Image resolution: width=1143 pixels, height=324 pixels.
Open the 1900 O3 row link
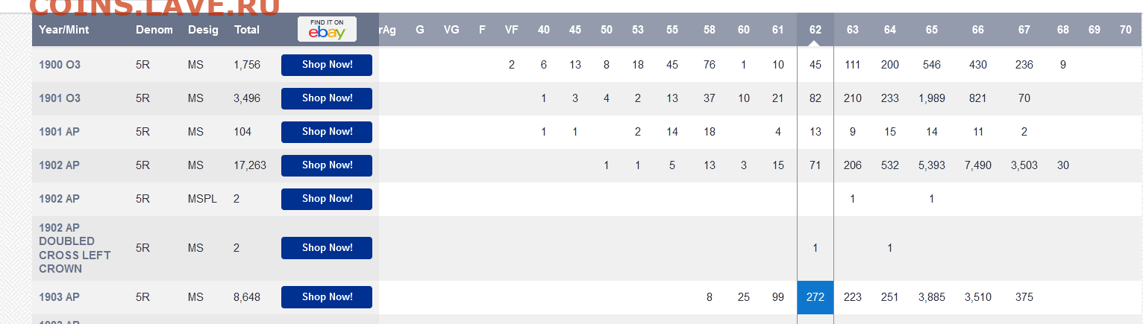(x=60, y=65)
